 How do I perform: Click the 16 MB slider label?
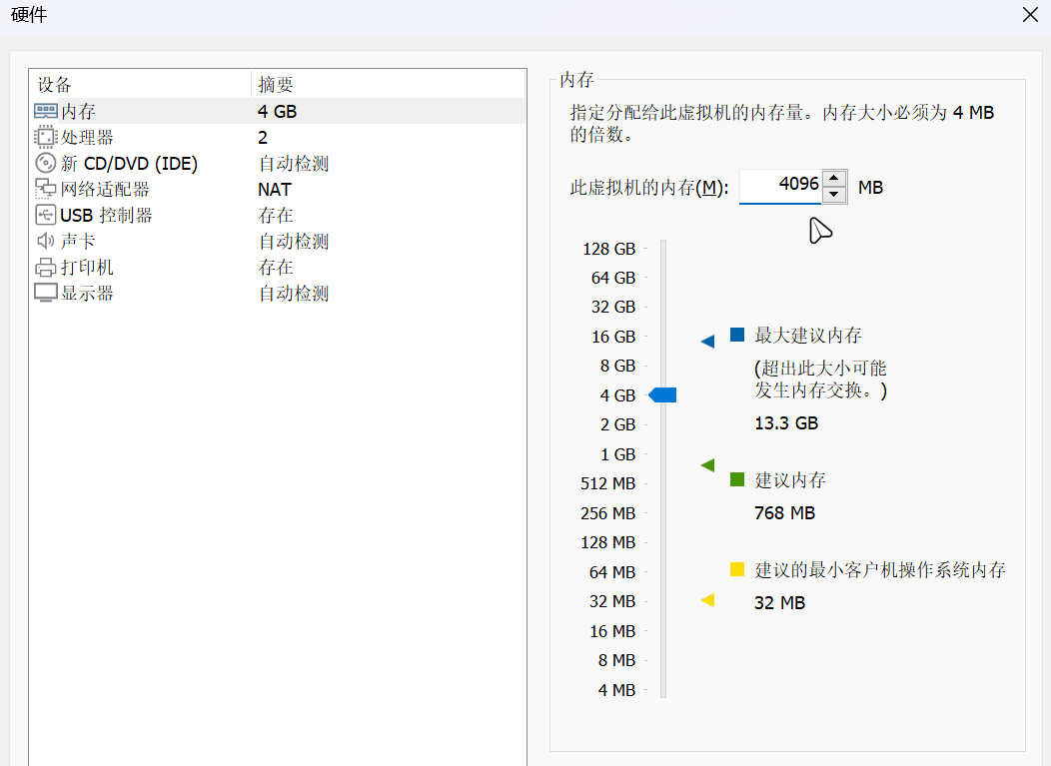click(612, 631)
